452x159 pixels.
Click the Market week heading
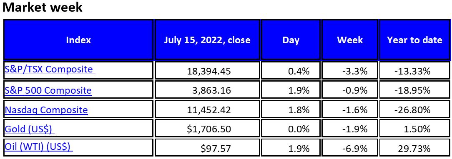[43, 7]
